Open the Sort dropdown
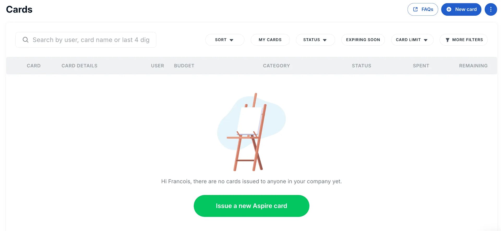The image size is (501, 231). coord(225,40)
